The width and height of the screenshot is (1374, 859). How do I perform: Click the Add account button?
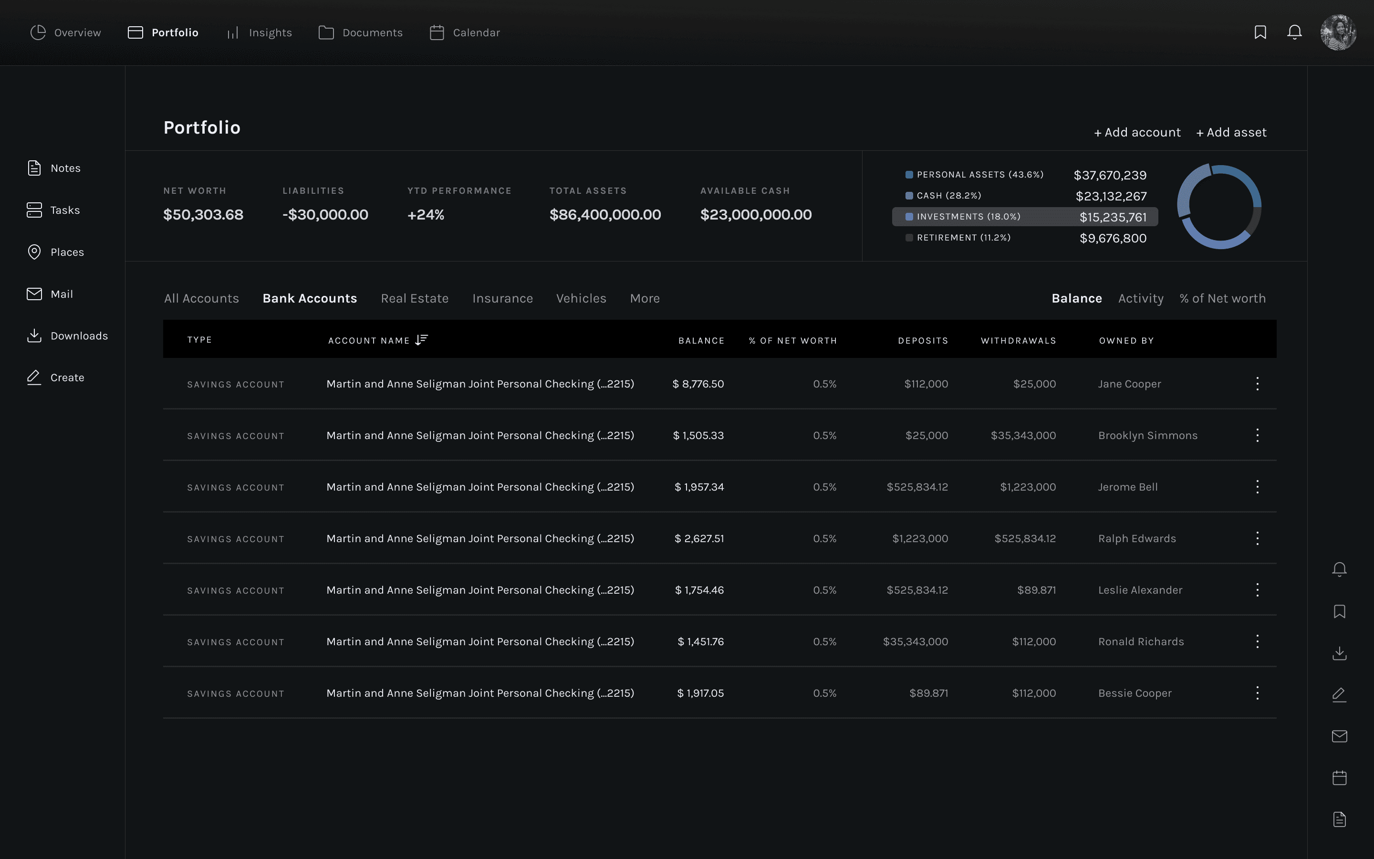(1137, 132)
